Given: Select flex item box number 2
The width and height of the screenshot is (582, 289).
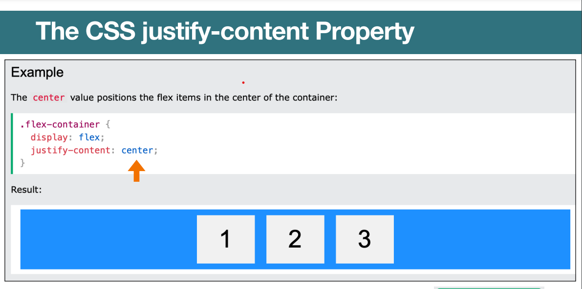Looking at the screenshot, I should click(x=295, y=239).
